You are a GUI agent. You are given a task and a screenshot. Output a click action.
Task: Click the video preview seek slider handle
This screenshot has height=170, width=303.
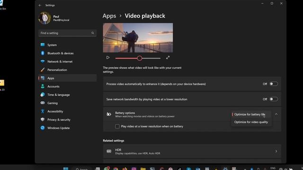[x=140, y=58]
